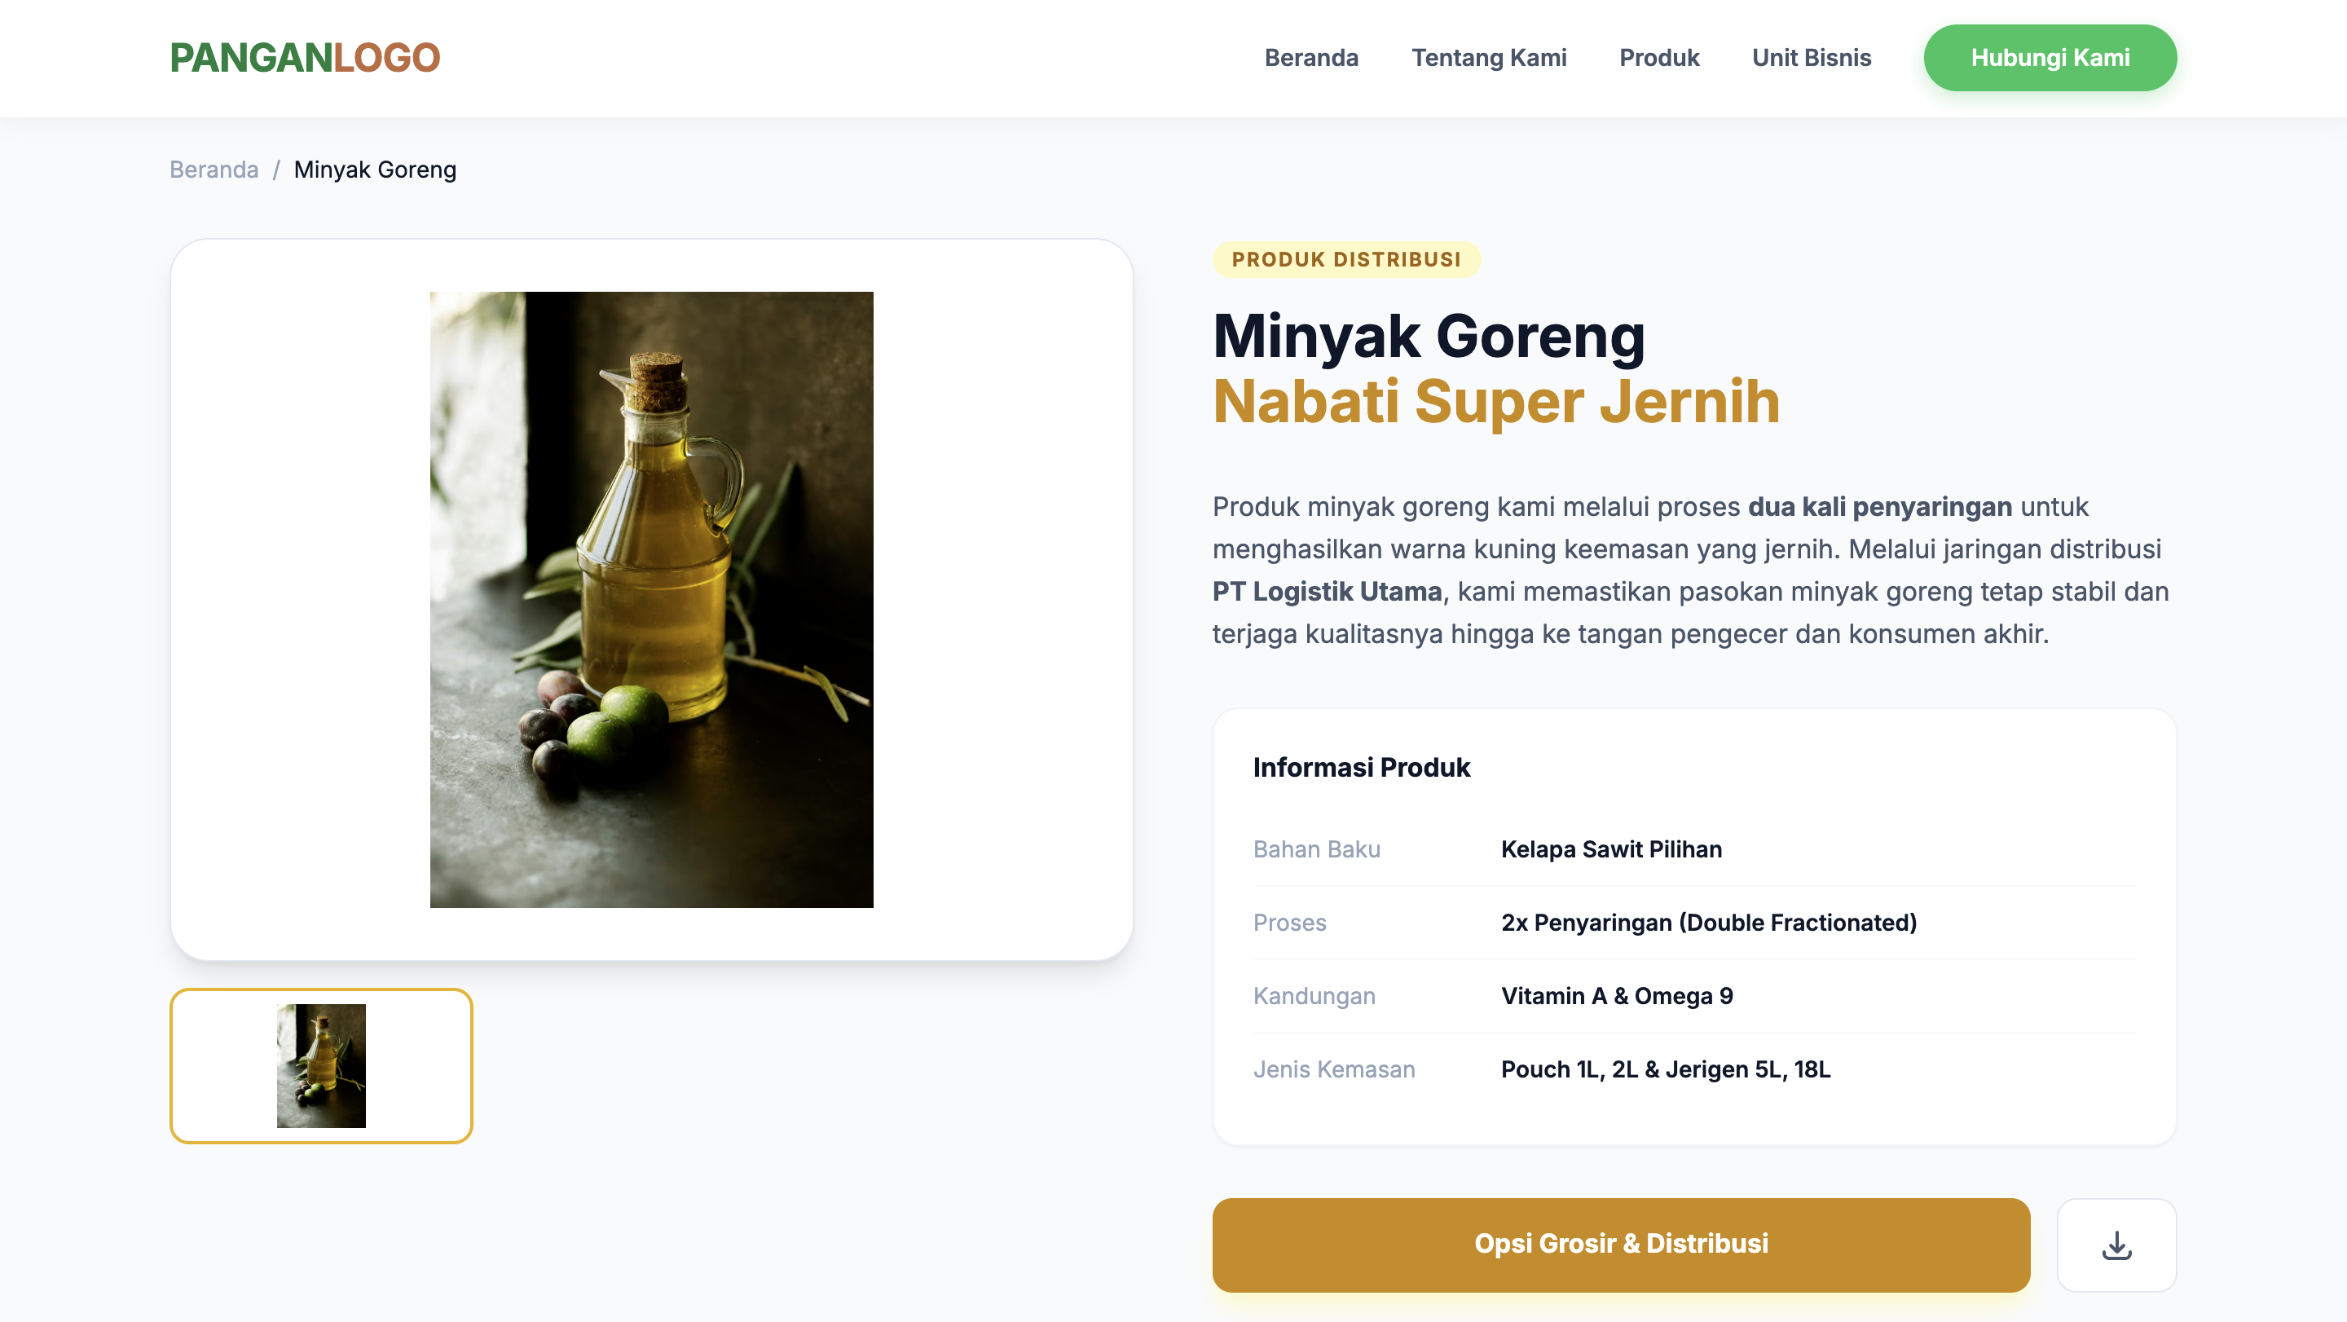Viewport: 2347px width, 1322px height.
Task: Click the Beranda breadcrumb link
Action: click(x=214, y=170)
